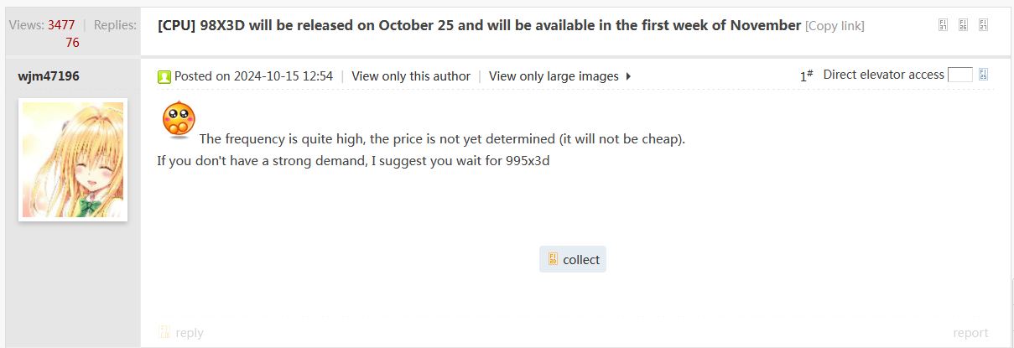Click the orange blushing emoji in the post
The image size is (1014, 348).
pos(179,118)
